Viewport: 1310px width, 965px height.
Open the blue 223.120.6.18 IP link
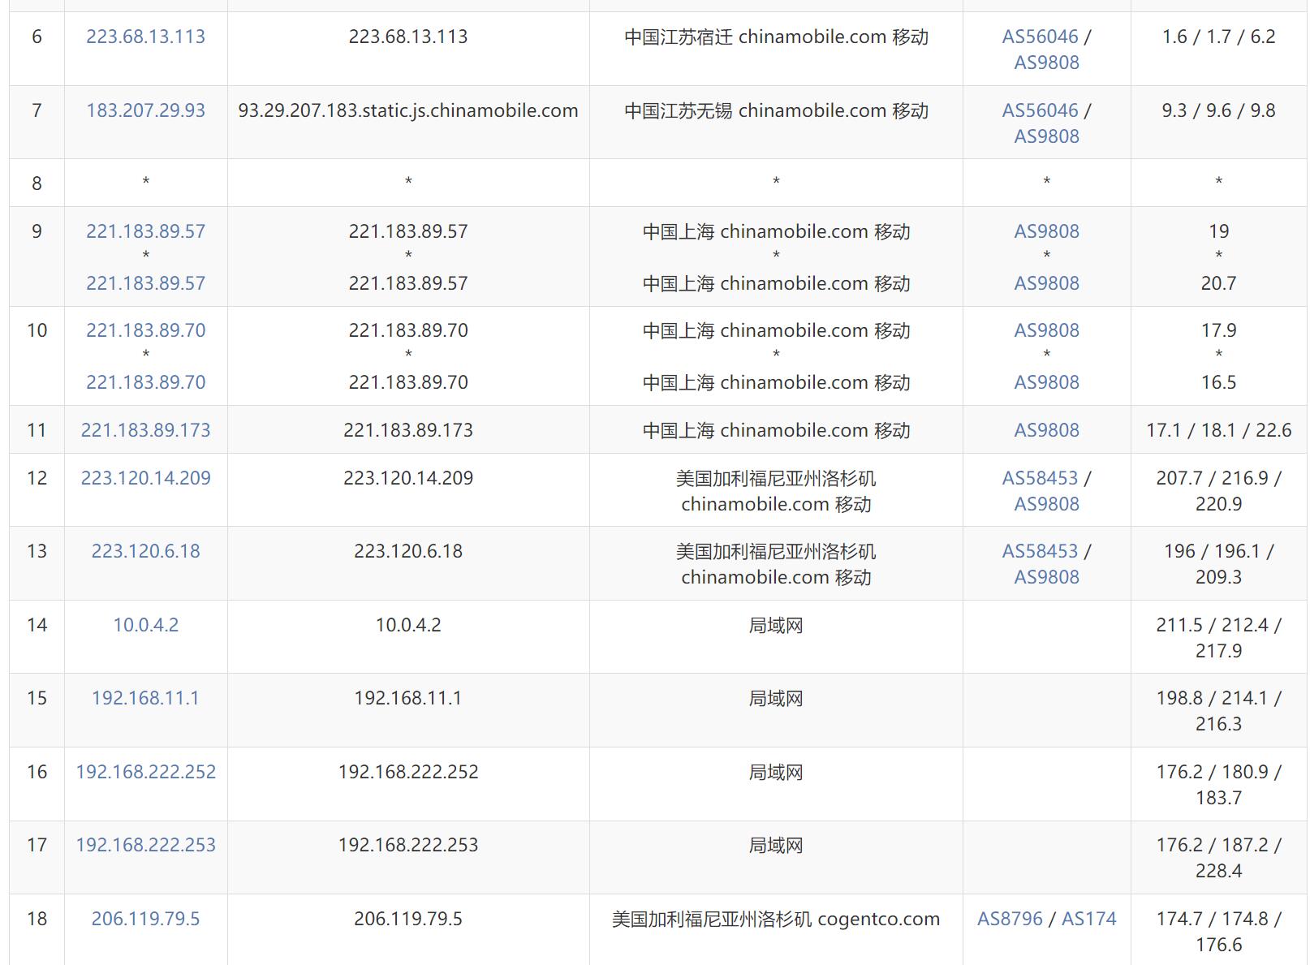145,551
